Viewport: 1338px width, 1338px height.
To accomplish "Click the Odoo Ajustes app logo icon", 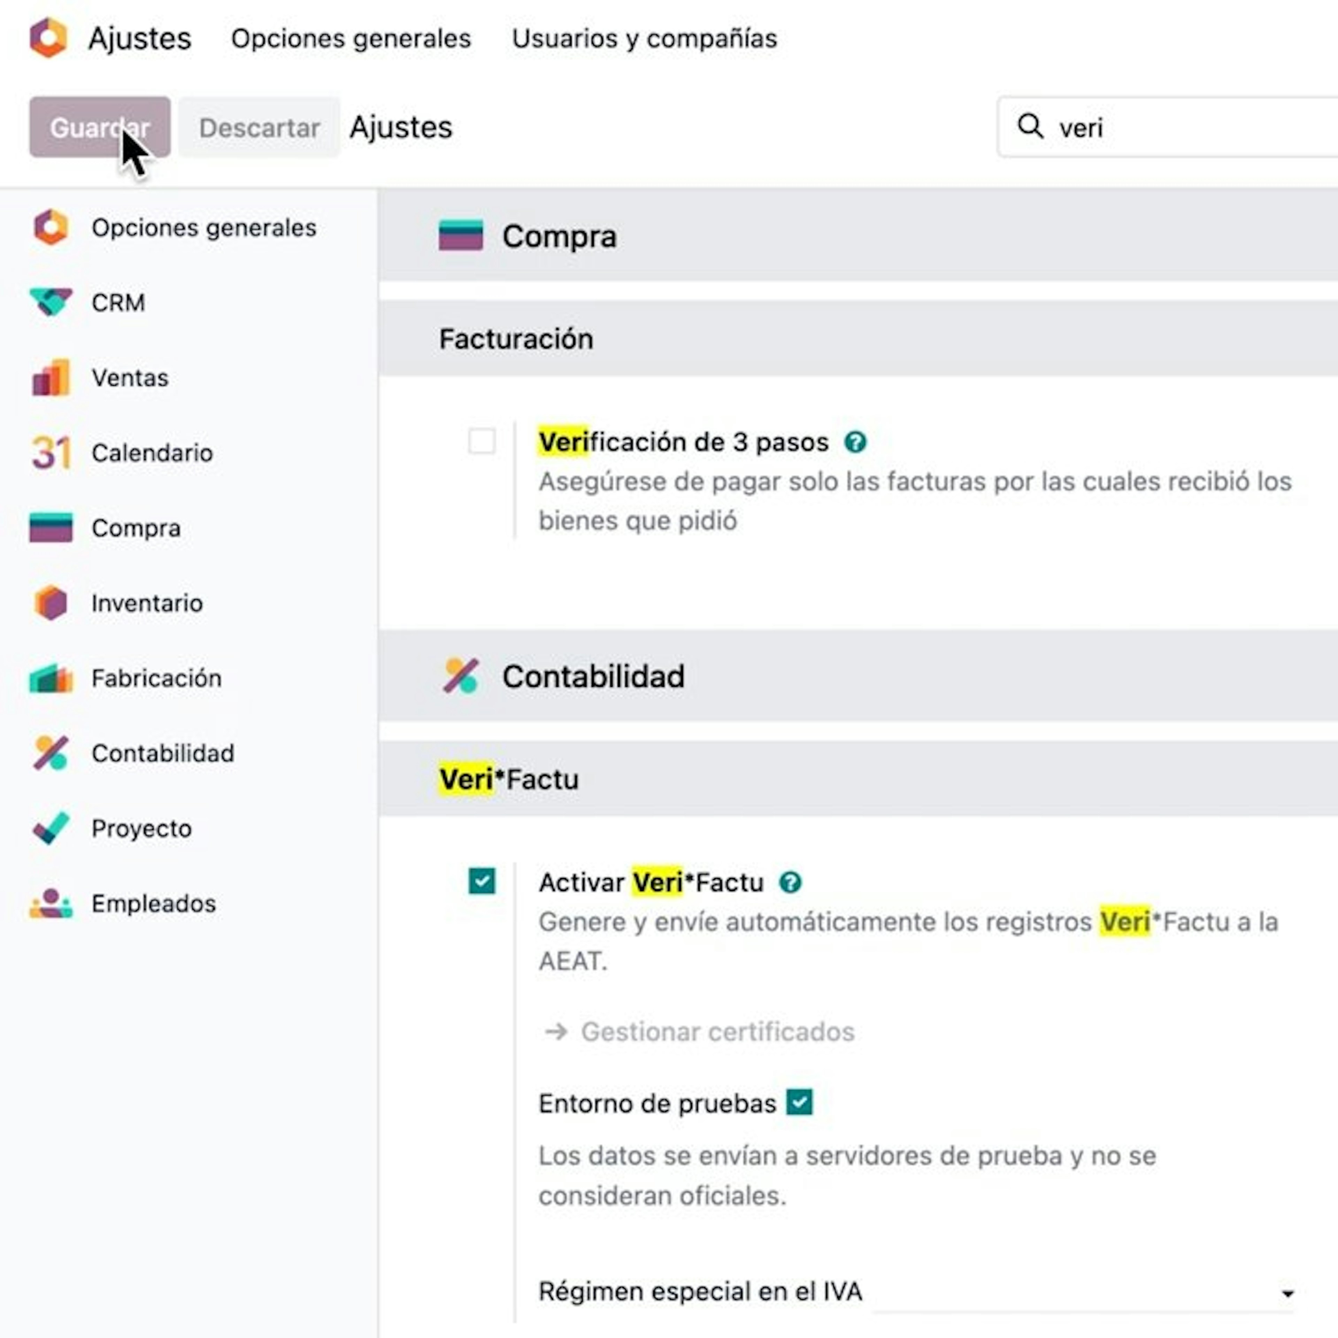I will click(48, 37).
